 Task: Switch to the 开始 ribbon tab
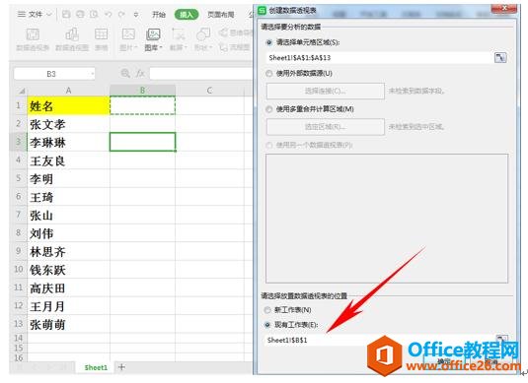159,14
